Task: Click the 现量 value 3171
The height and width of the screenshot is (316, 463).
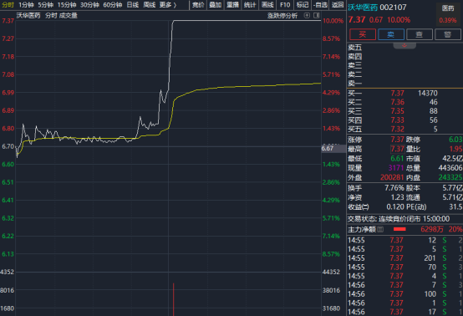Action: [396, 168]
